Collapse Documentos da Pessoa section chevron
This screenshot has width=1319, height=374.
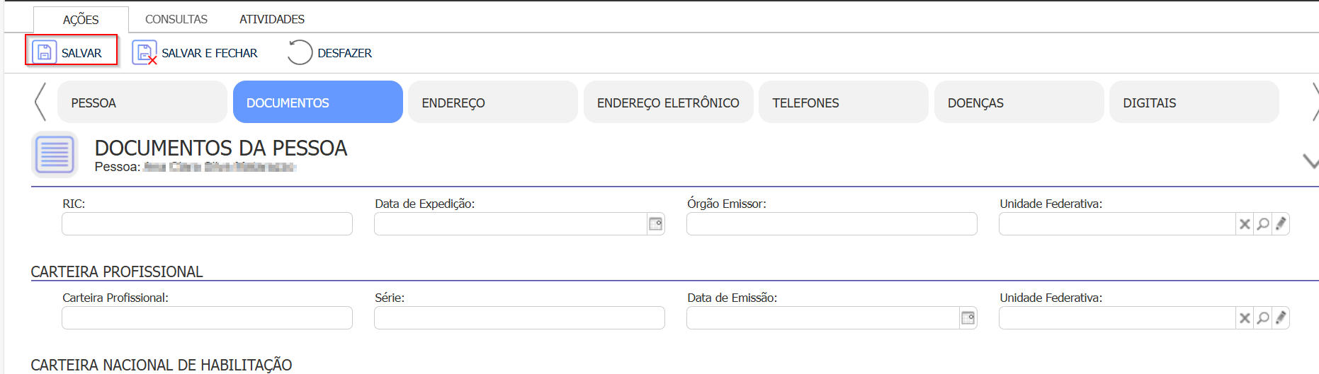(x=1310, y=161)
